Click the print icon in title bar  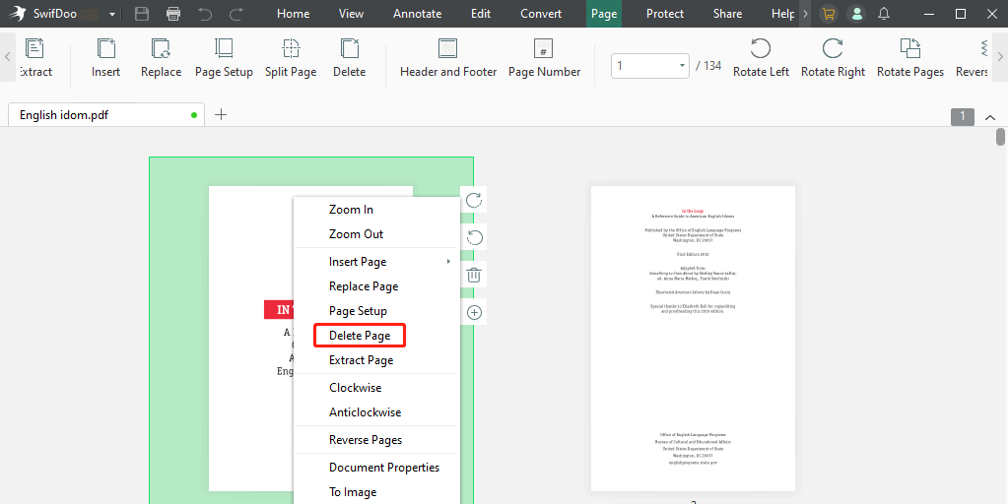point(173,14)
